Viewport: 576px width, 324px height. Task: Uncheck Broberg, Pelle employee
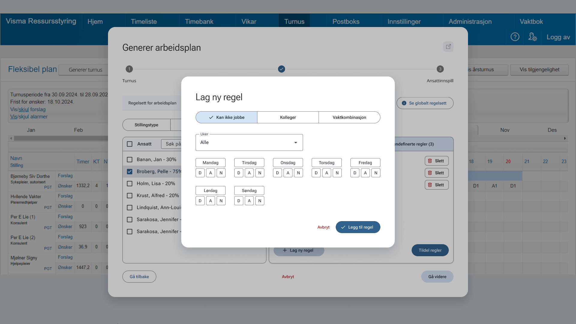click(130, 172)
